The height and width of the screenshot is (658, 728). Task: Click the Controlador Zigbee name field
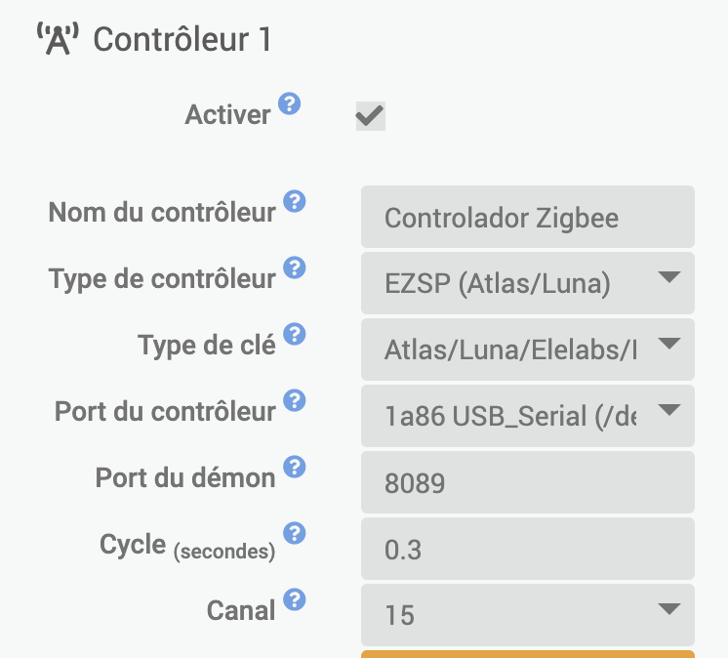pos(528,217)
